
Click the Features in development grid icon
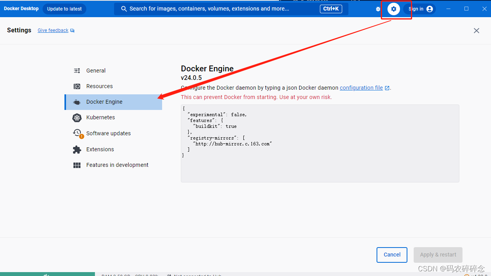[x=77, y=165]
